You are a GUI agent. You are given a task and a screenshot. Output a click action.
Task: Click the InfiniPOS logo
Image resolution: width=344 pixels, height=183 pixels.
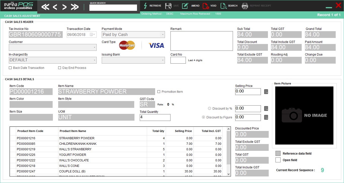coord(18,6)
